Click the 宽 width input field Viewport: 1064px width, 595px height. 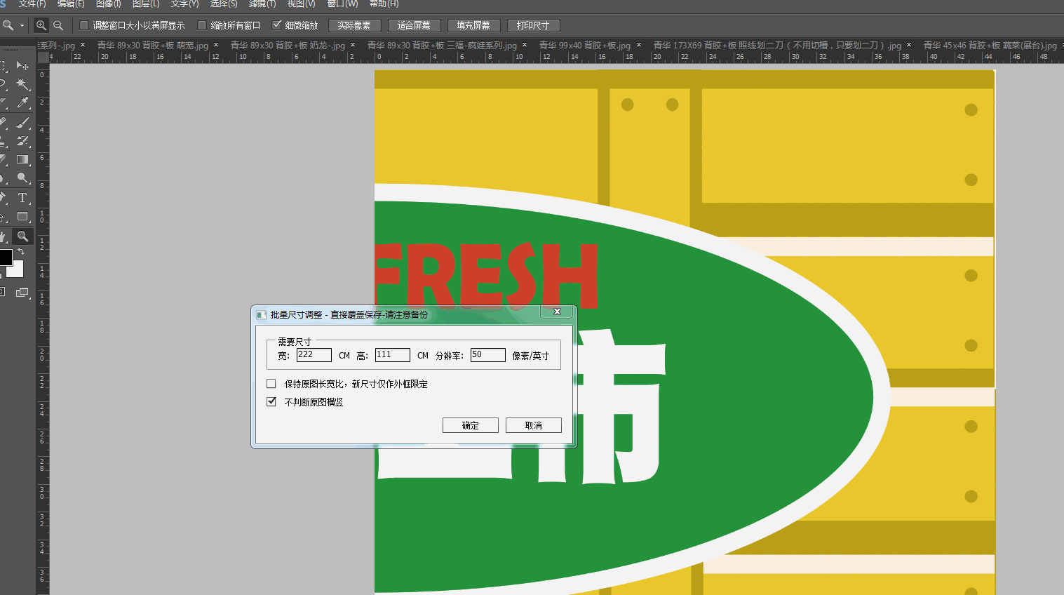pyautogui.click(x=314, y=355)
